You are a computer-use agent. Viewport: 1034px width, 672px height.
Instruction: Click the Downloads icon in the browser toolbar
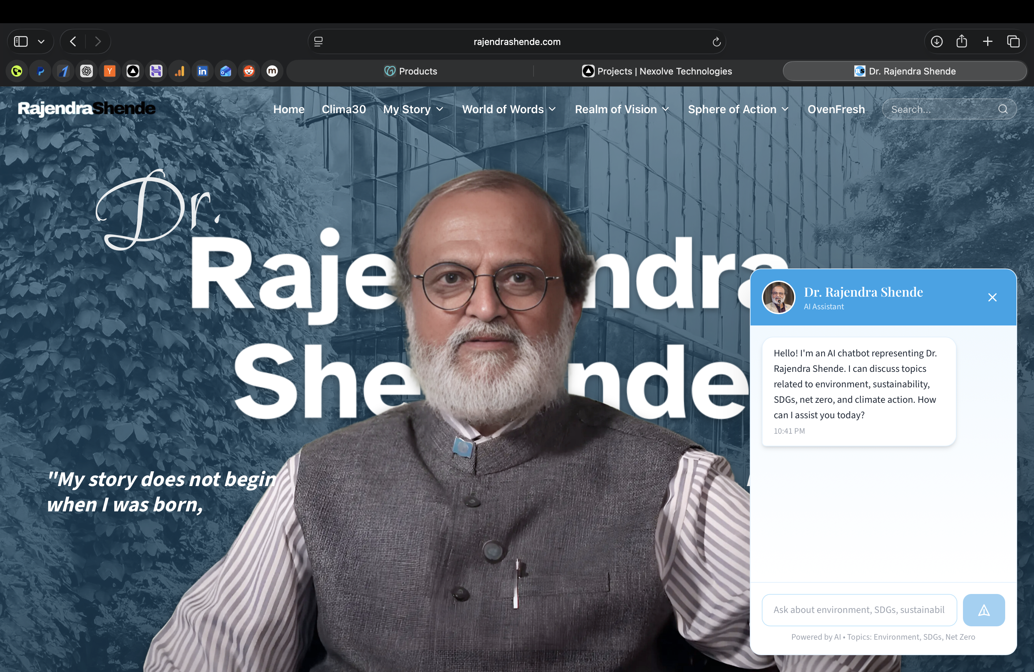(x=937, y=41)
